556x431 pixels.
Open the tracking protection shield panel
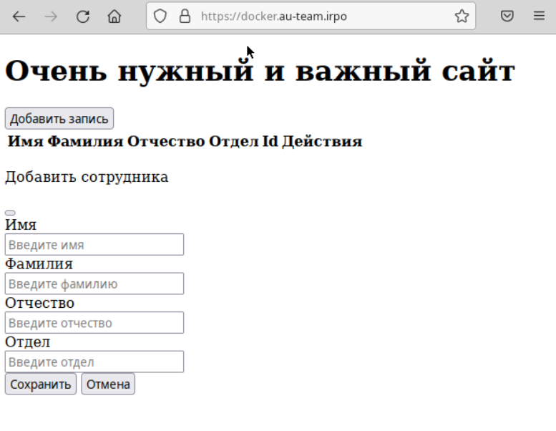(x=160, y=16)
